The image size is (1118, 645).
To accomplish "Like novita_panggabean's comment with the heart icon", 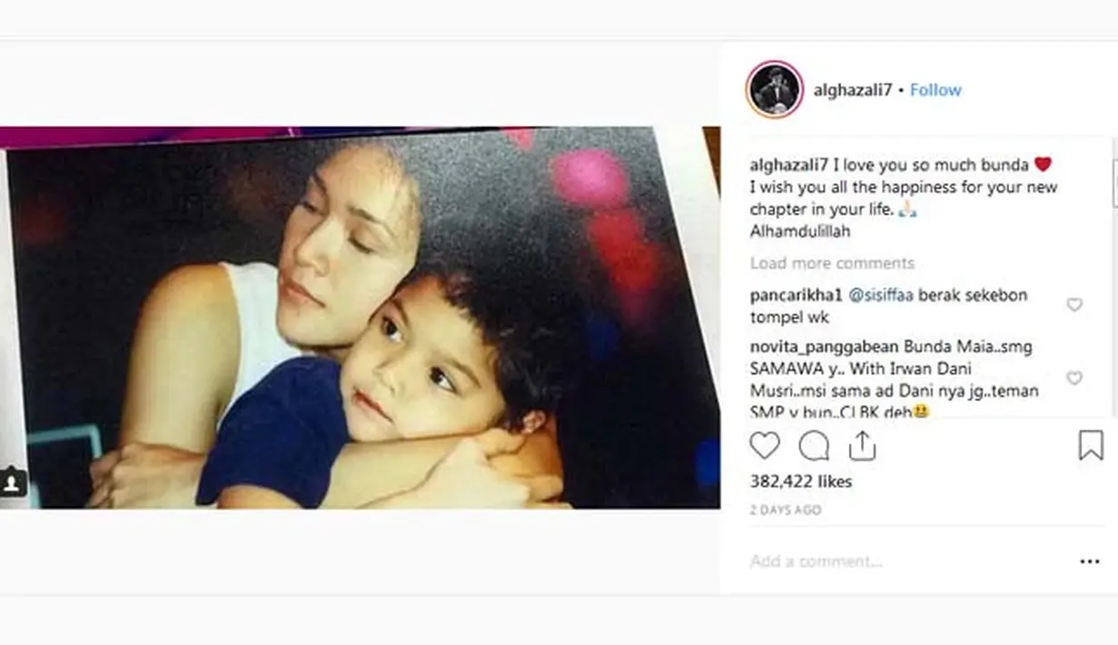I will pos(1074,378).
